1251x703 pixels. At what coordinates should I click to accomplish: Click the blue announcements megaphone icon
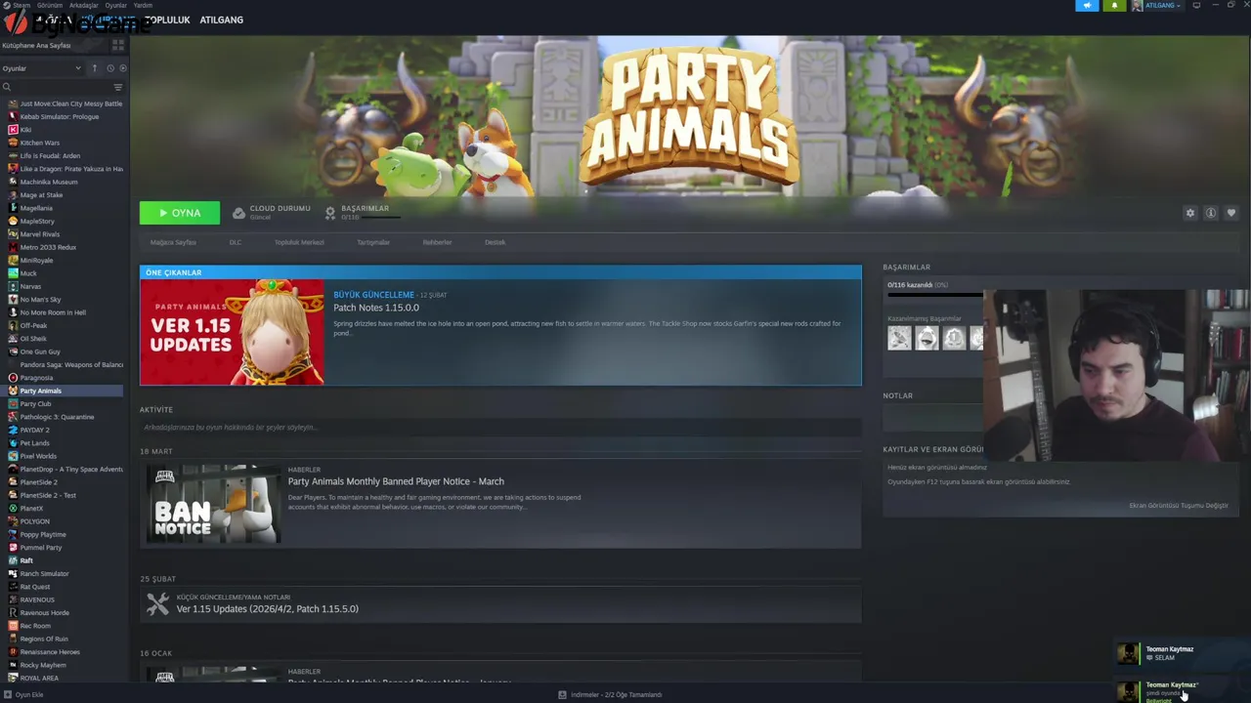click(1087, 6)
